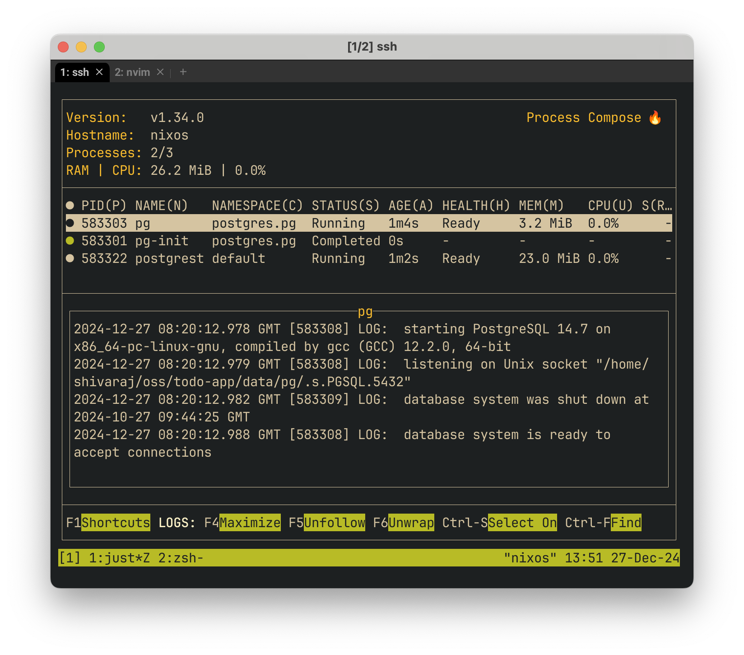Image resolution: width=744 pixels, height=655 pixels.
Task: Click the X icon on the nvim tab
Action: tap(160, 72)
